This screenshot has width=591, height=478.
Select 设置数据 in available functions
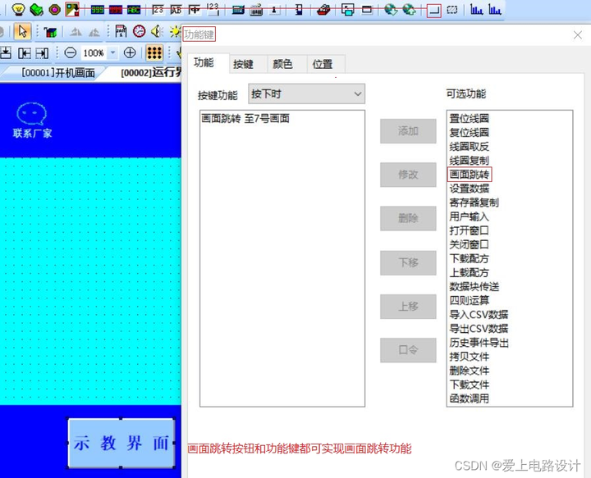point(469,189)
